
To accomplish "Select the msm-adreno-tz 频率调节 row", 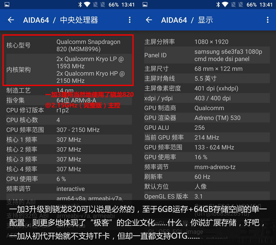I will click(x=207, y=167).
